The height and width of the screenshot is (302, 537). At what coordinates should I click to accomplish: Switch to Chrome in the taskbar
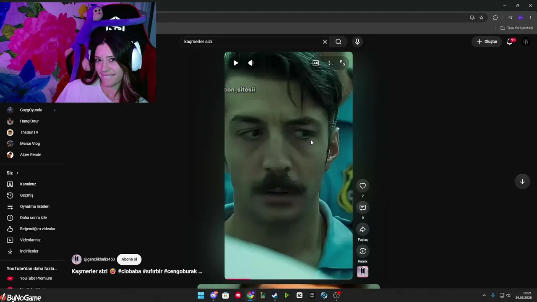point(250,295)
